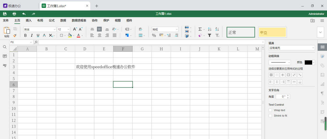The width and height of the screenshot is (327, 139).
Task: Apply the 中立 cell style
Action: pos(272,32)
